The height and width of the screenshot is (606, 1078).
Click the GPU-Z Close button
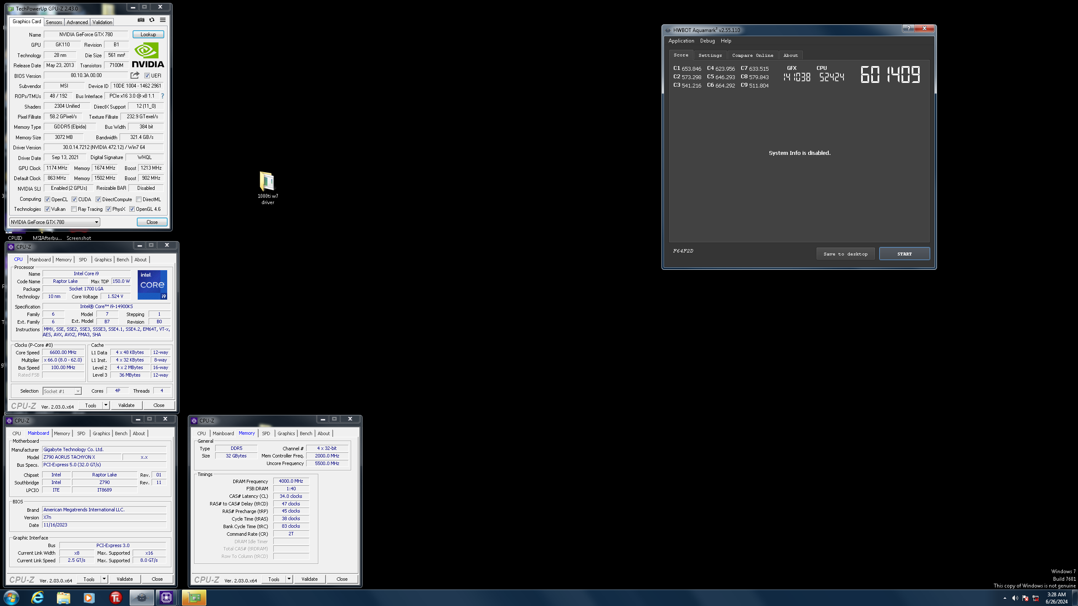click(152, 222)
